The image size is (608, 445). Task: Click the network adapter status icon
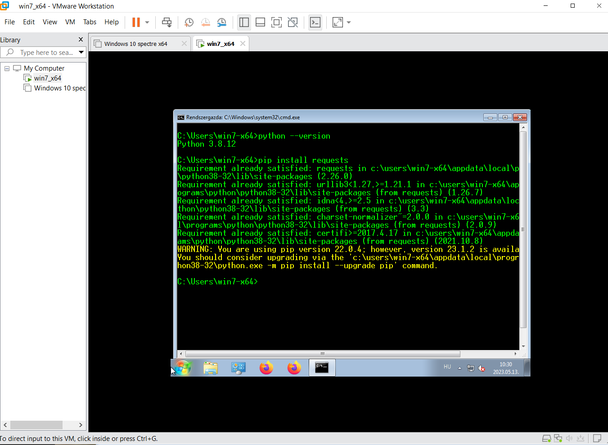coord(558,438)
